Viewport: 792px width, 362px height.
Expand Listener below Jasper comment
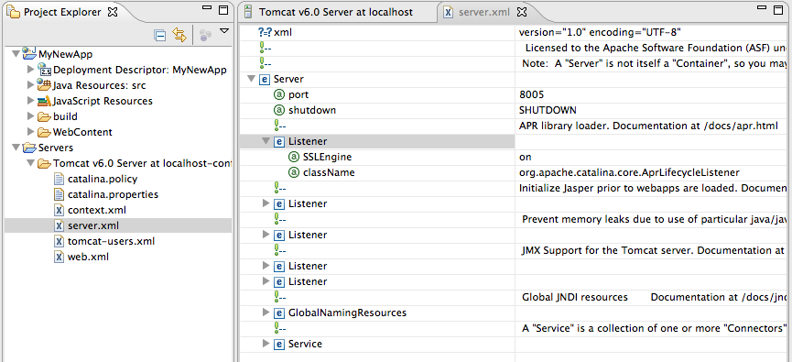(x=266, y=203)
